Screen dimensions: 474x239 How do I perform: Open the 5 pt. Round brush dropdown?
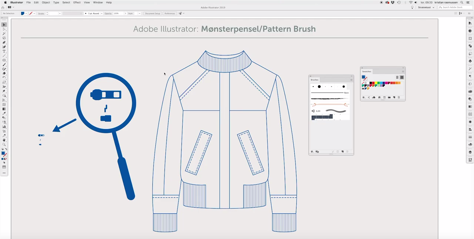(101, 14)
